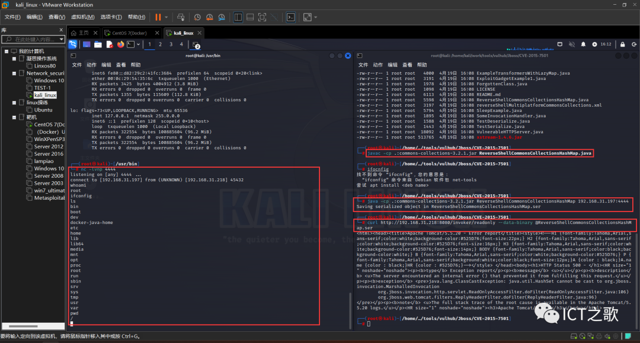Unmute the Kali volume tray icon
This screenshot has width=640, height=343.
[572, 44]
